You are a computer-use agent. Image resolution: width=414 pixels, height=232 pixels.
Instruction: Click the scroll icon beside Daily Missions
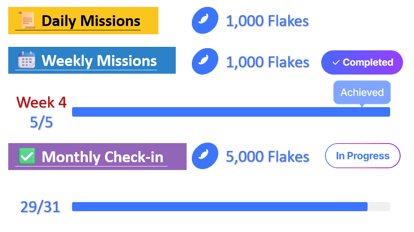(x=26, y=20)
